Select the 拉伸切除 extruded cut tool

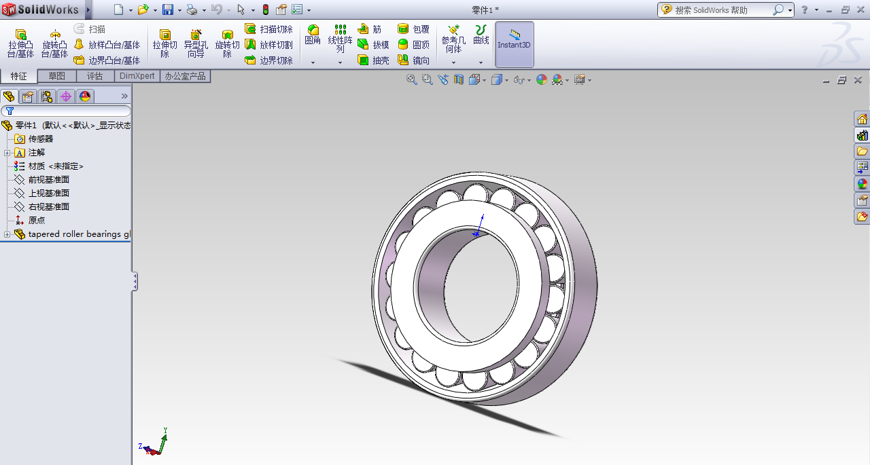point(164,43)
